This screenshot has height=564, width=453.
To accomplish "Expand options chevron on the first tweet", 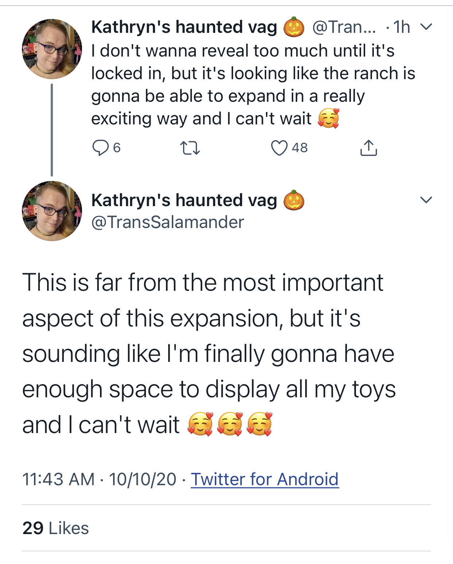I will 426,27.
